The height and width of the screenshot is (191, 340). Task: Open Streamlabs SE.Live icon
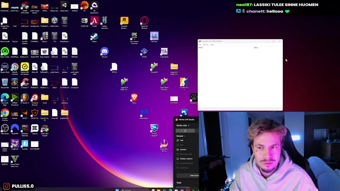click(164, 146)
